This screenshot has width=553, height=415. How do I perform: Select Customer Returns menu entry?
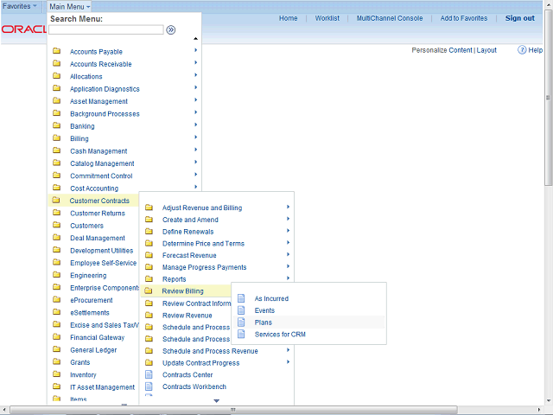tap(98, 214)
